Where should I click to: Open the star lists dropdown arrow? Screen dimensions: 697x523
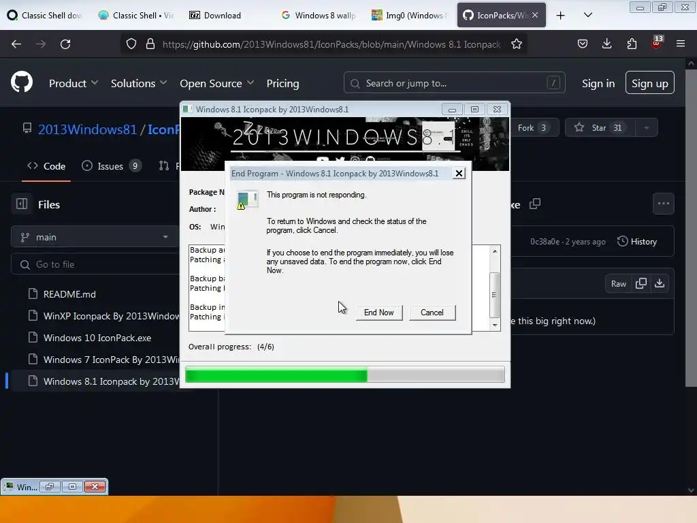click(647, 128)
